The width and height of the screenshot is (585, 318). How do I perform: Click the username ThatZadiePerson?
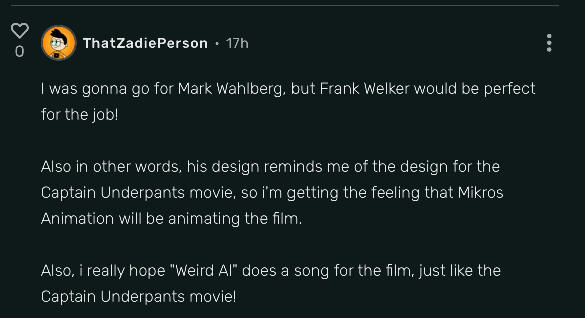pyautogui.click(x=145, y=43)
